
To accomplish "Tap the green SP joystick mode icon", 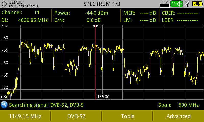I will (176, 4).
